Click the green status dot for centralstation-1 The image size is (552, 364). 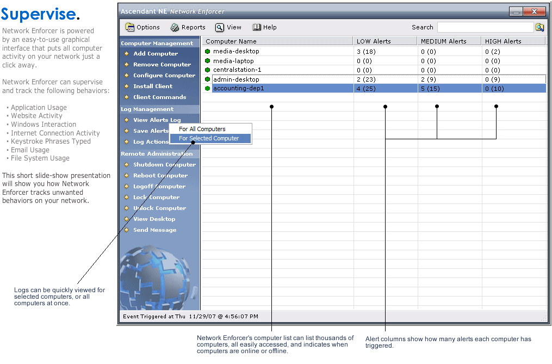(x=207, y=70)
